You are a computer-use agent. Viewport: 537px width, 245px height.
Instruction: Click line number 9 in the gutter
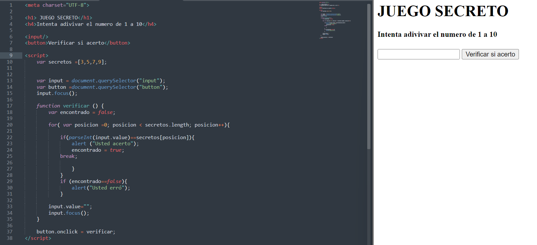click(11, 56)
